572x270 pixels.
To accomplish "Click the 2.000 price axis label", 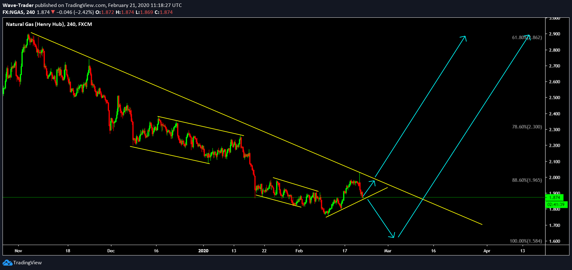I will click(x=555, y=177).
